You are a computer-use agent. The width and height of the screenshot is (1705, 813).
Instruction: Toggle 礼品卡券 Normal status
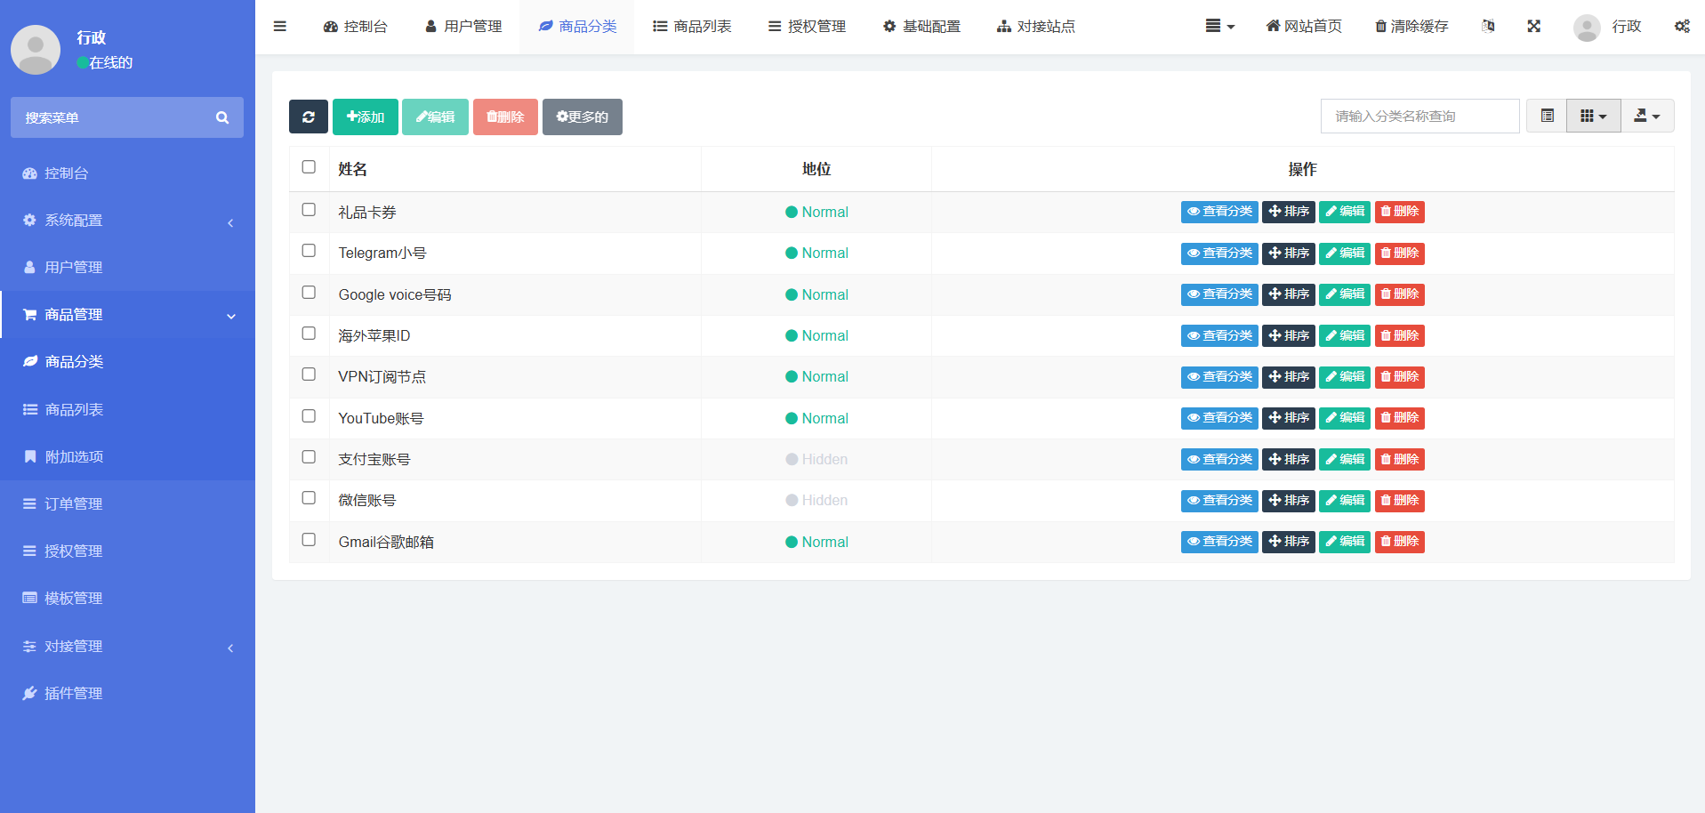coord(816,212)
